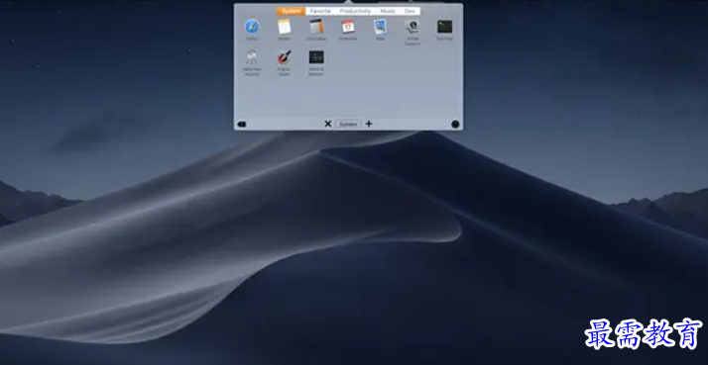Launch the Image Capture app icon
Screen dimensions: 708x365
tap(413, 27)
